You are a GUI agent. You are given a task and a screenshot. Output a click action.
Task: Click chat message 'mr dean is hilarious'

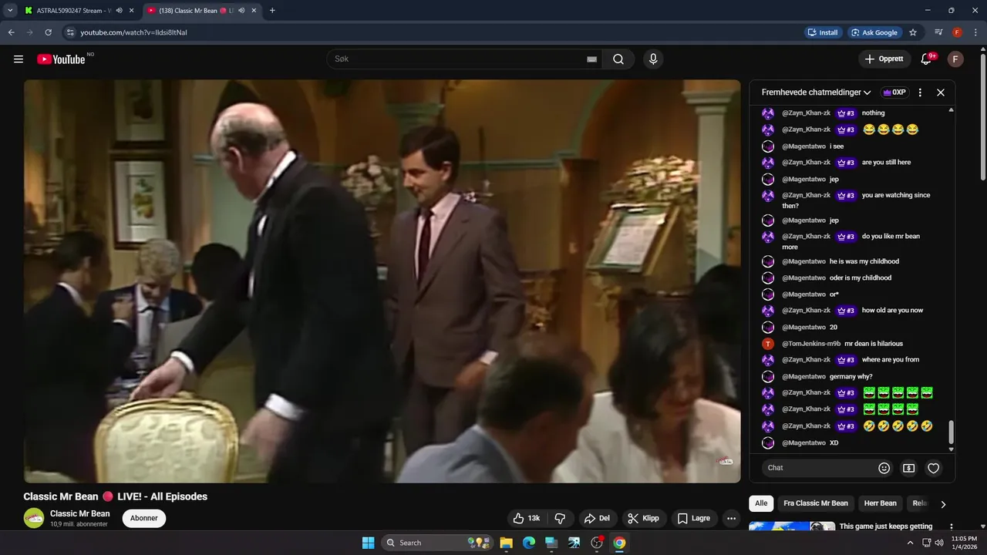coord(874,344)
